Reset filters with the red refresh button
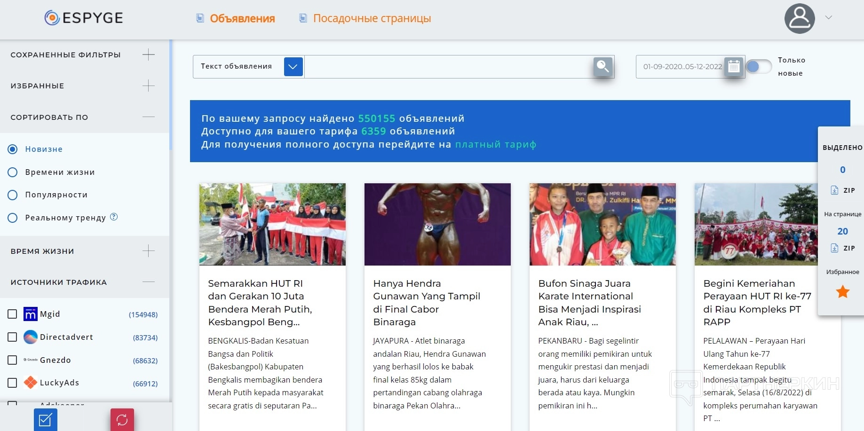 tap(122, 420)
